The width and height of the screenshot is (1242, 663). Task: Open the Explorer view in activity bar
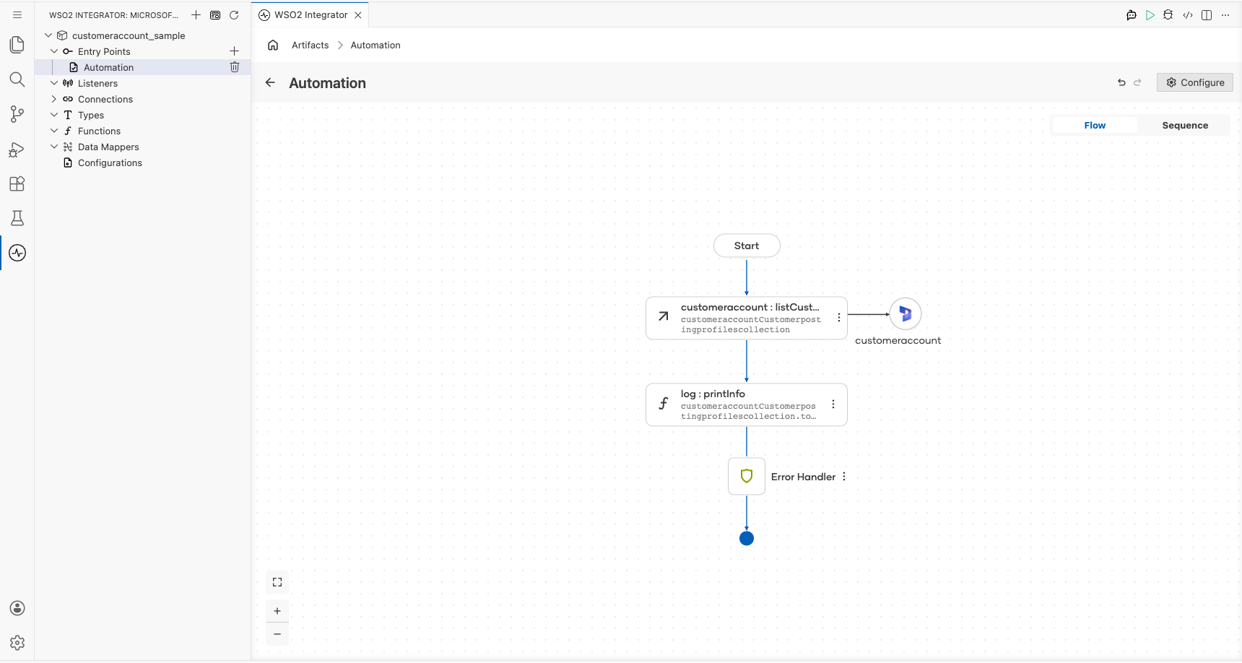(x=17, y=45)
